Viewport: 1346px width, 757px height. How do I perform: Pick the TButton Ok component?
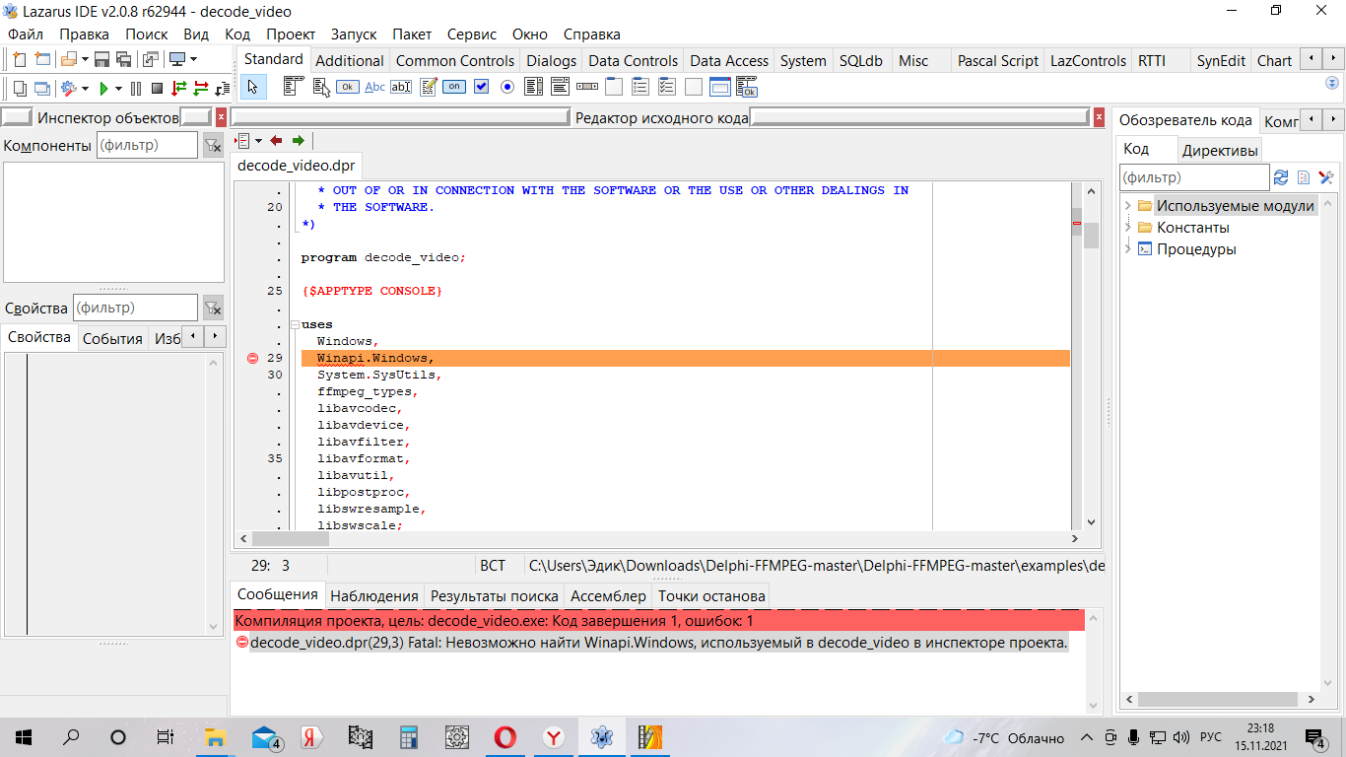click(347, 87)
